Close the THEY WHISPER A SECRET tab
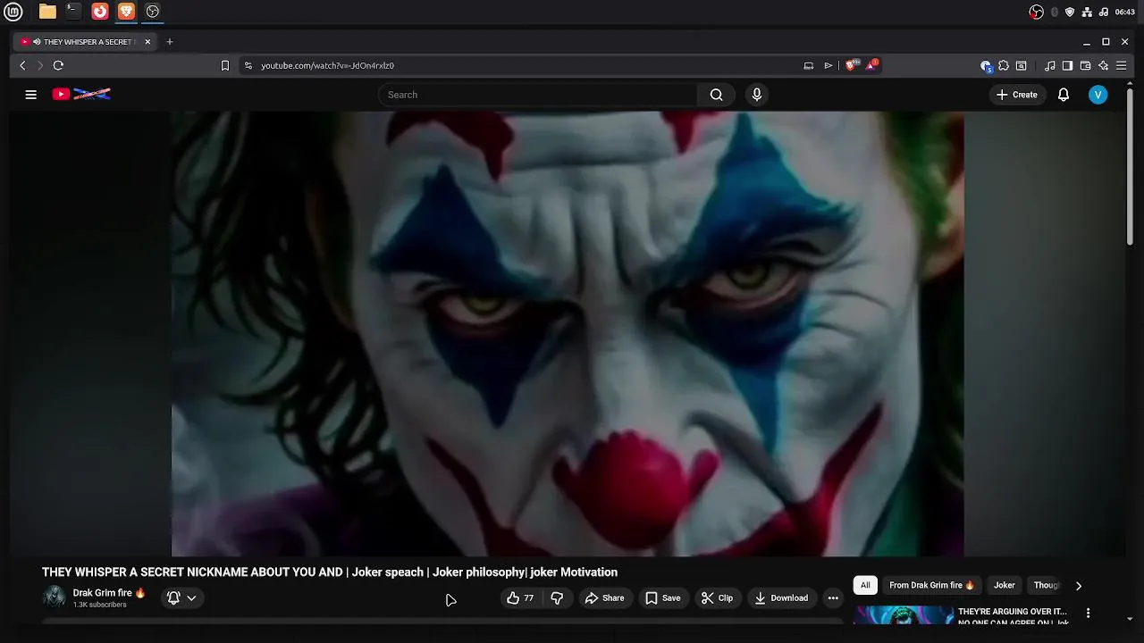The width and height of the screenshot is (1144, 643). [x=147, y=42]
